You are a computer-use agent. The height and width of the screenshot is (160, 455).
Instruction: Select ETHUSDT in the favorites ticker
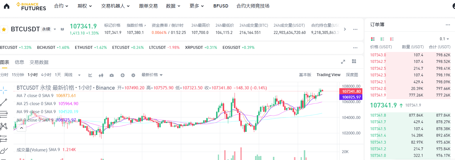pos(91,47)
